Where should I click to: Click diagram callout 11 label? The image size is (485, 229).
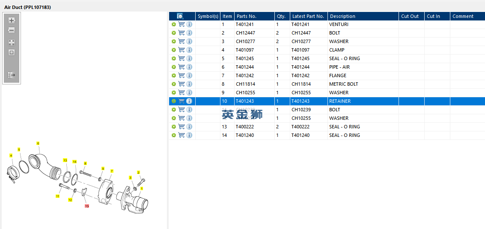[x=57, y=196]
